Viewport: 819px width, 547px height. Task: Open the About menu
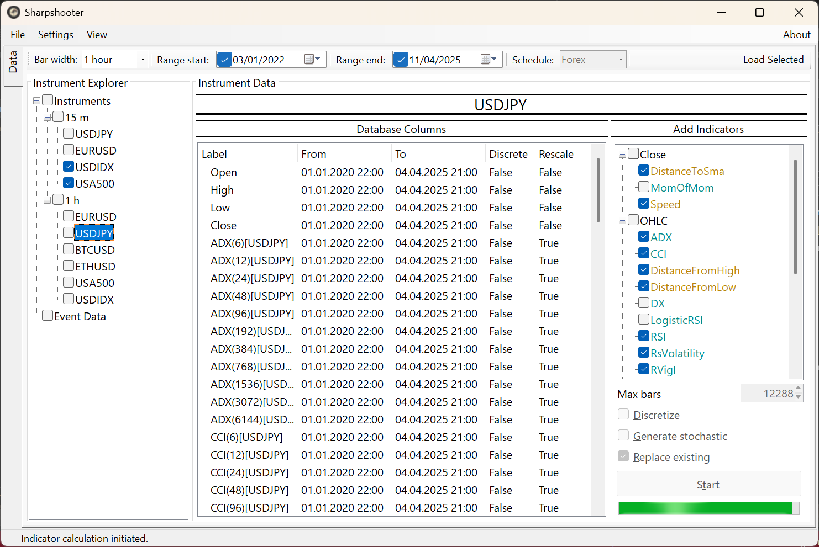click(796, 34)
